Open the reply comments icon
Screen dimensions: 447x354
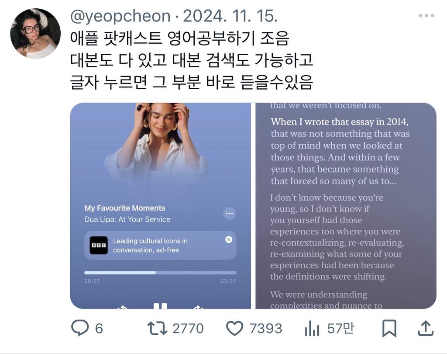pos(80,328)
